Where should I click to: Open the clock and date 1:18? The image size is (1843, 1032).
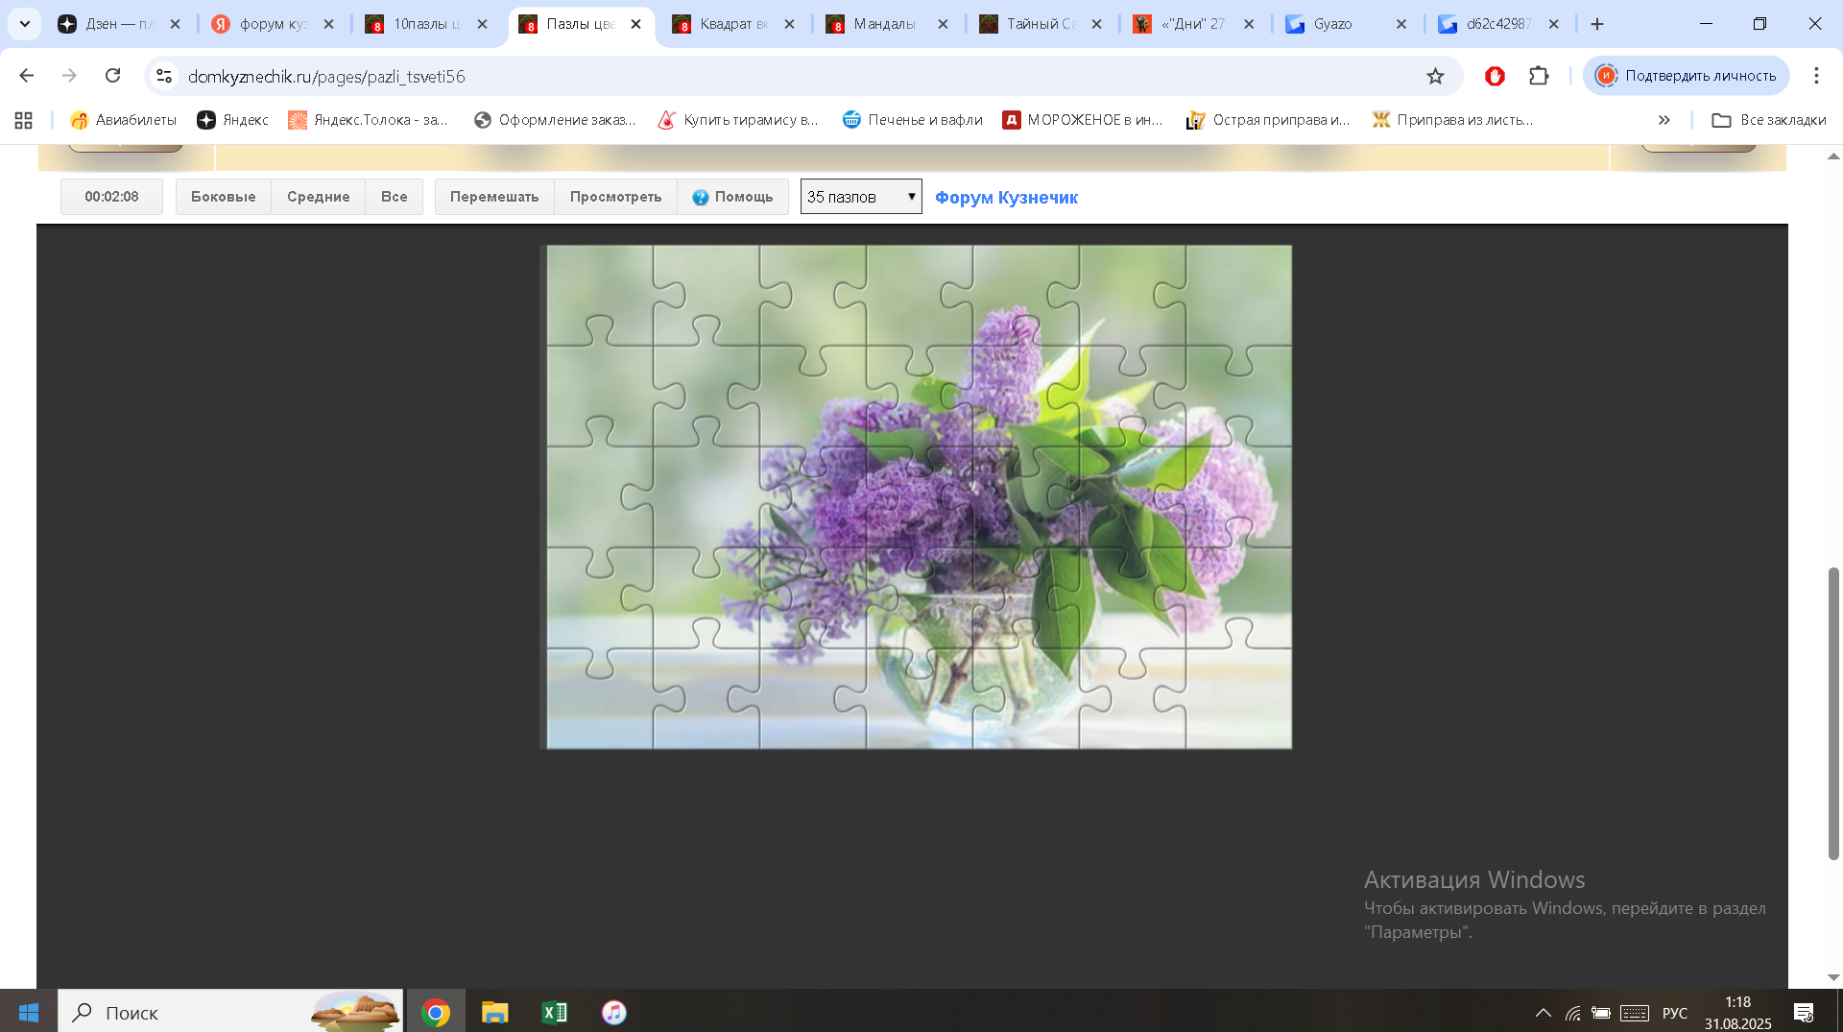point(1738,1013)
